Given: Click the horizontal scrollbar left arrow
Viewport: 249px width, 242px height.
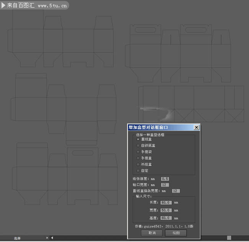Looking at the screenshot, I should pos(52,238).
